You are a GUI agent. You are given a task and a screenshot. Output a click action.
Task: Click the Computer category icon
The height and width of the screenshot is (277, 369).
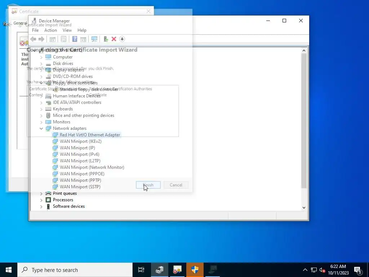(48, 57)
